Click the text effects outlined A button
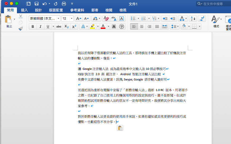 click(x=83, y=26)
